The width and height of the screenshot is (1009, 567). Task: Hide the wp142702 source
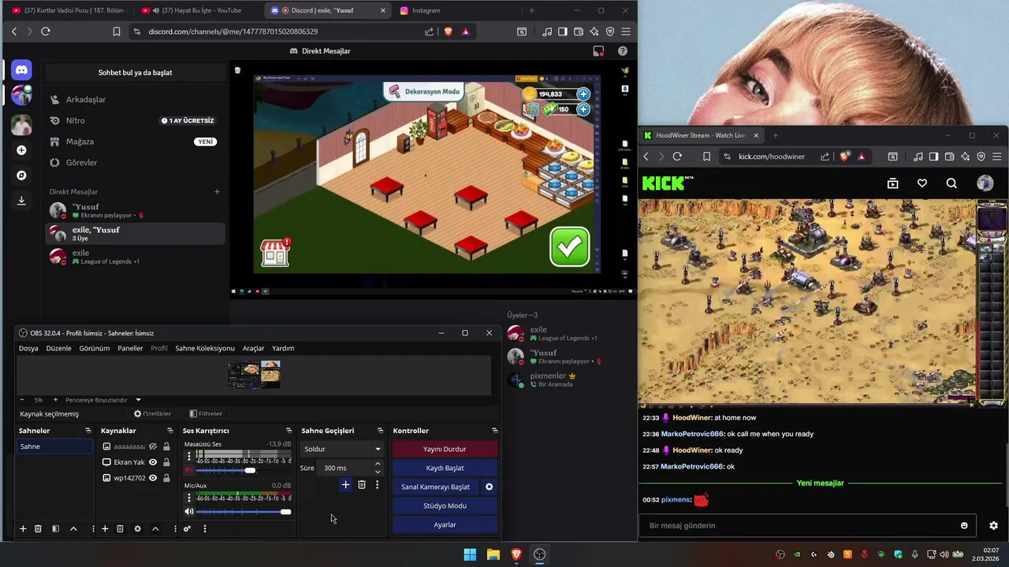(153, 478)
